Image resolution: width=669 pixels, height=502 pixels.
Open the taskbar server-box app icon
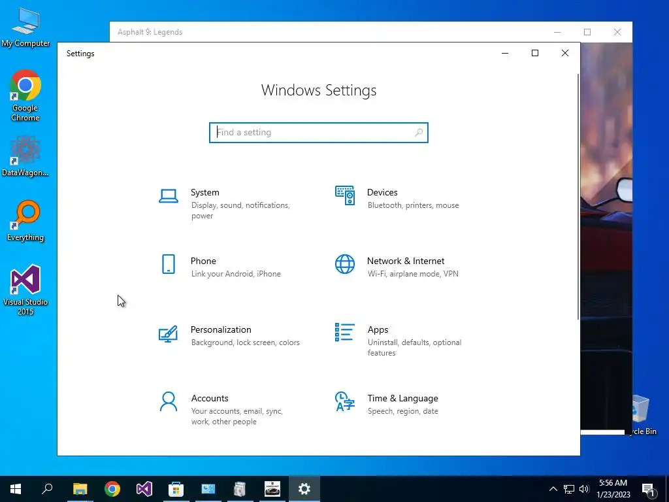coord(240,489)
